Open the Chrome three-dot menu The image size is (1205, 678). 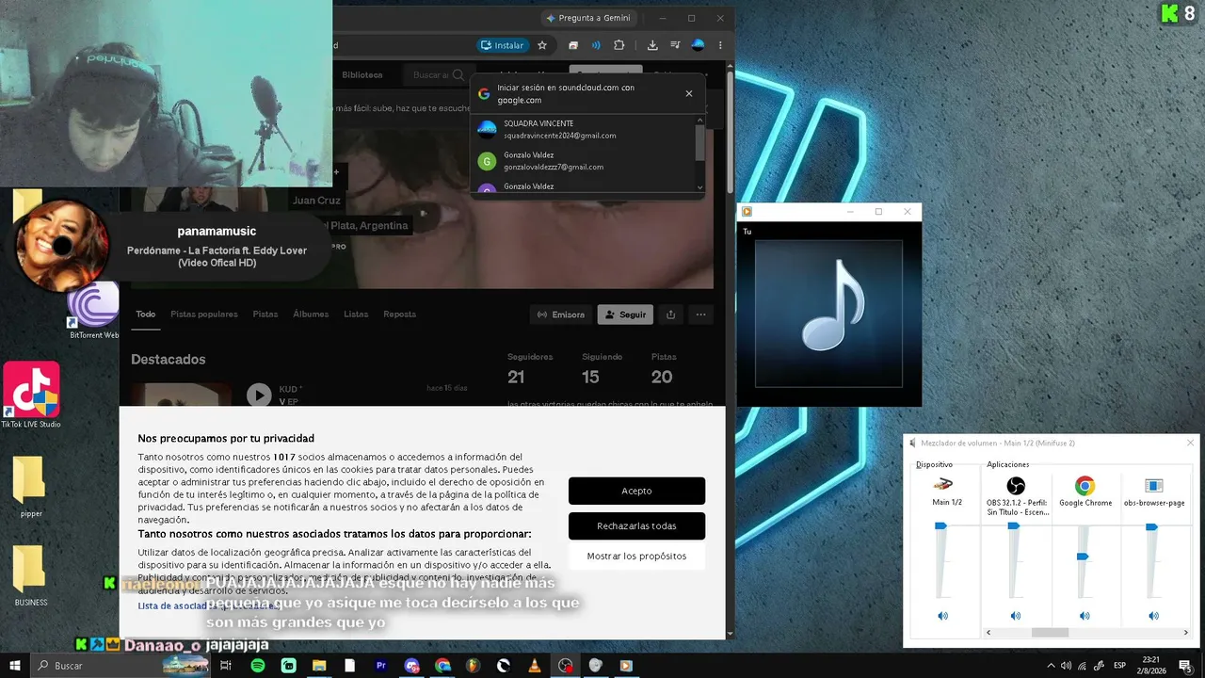click(720, 45)
